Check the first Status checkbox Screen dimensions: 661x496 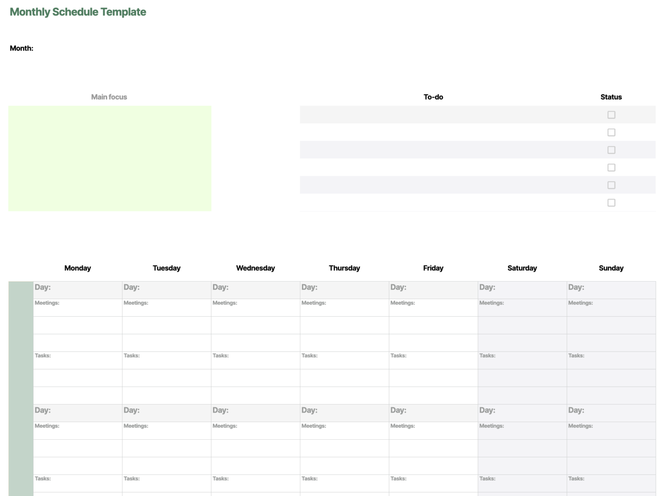click(611, 115)
